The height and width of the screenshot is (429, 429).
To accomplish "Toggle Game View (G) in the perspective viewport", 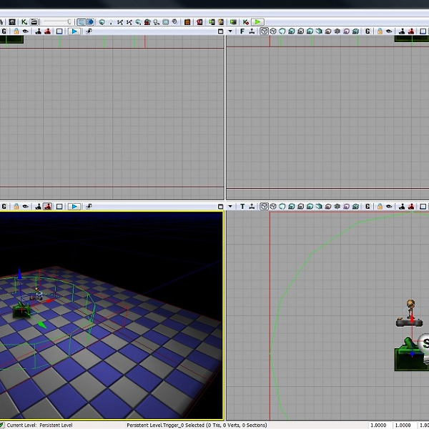I will click(4, 207).
